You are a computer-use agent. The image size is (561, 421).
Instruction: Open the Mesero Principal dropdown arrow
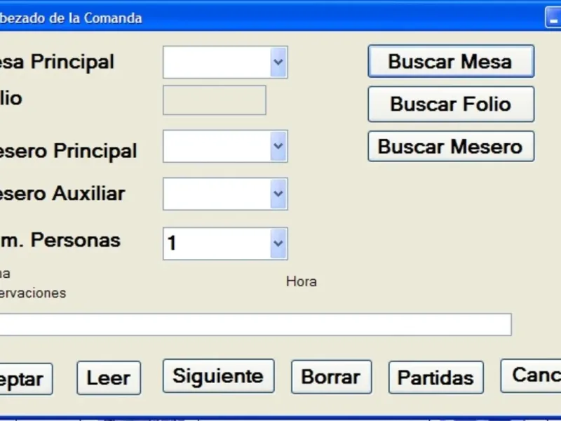278,147
